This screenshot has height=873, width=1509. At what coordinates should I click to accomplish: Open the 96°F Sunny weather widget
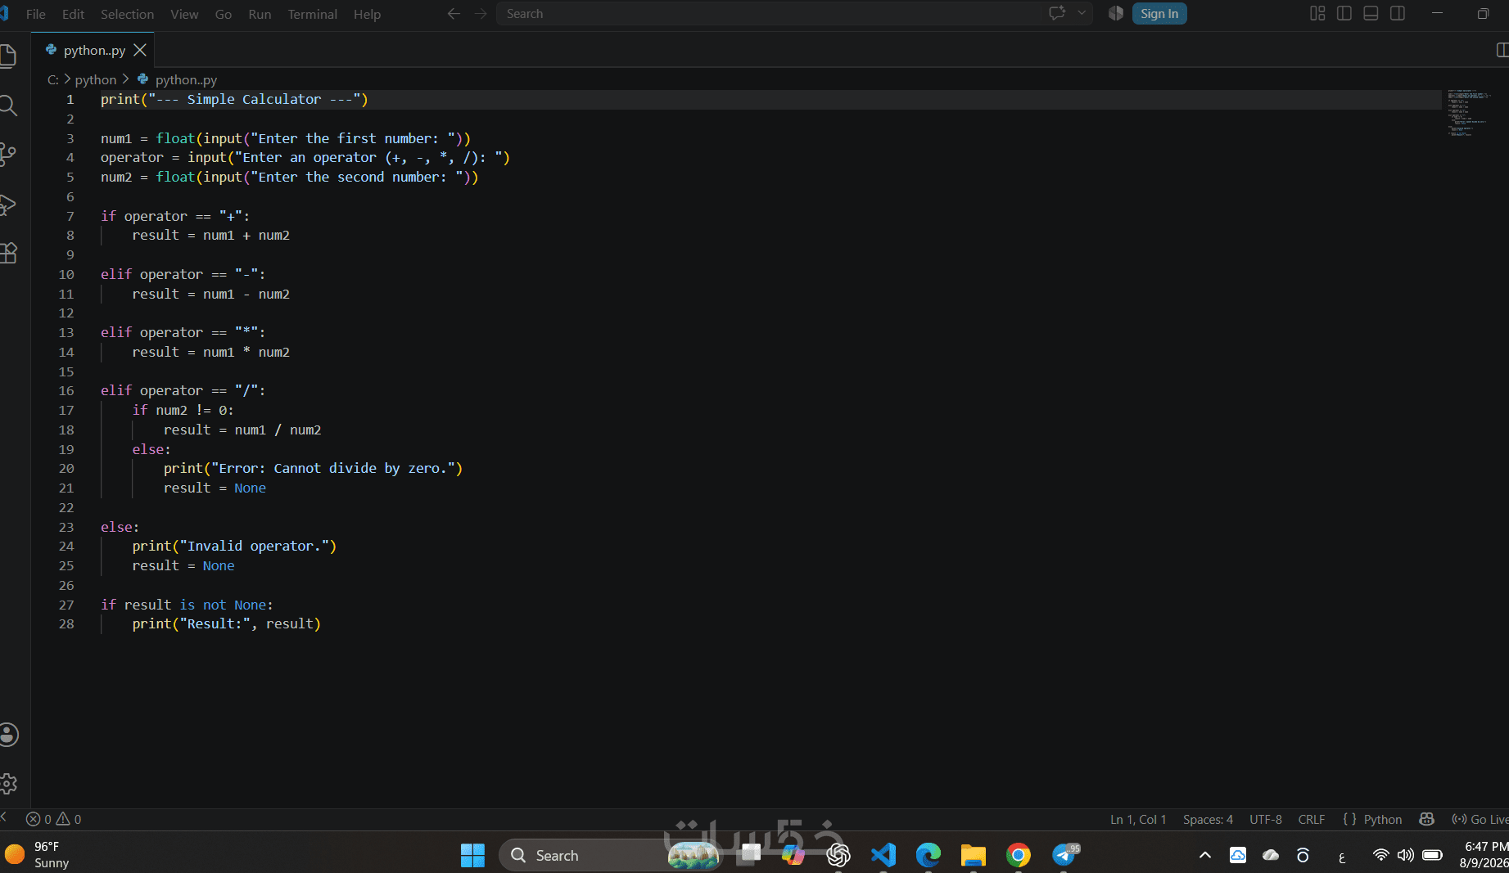tap(38, 855)
